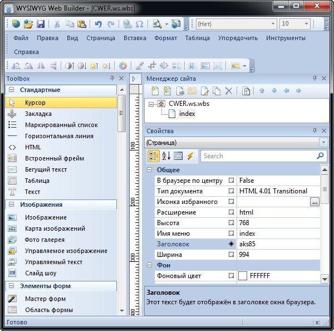Image resolution: width=334 pixels, height=331 pixels.
Task: Click the ellipsis button for Иконка избранного
Action: [315, 202]
